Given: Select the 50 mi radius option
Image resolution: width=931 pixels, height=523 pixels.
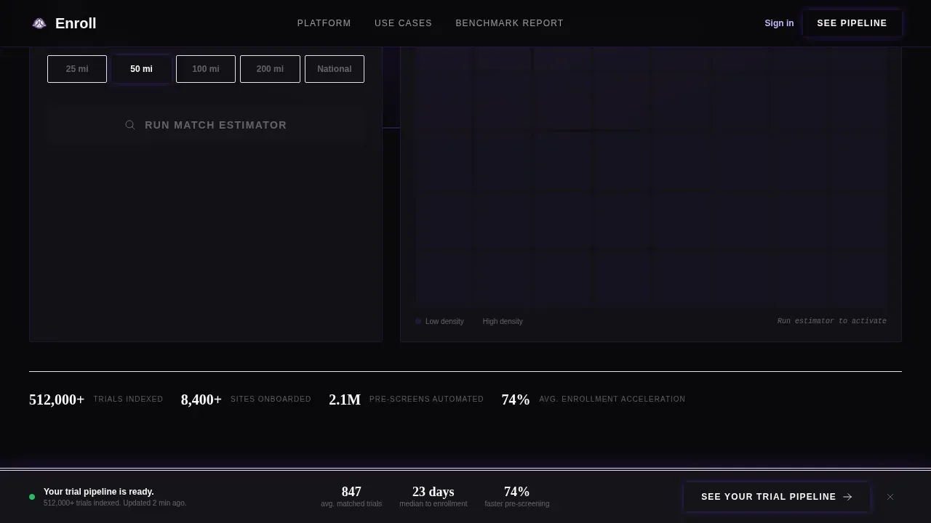Looking at the screenshot, I should tap(141, 69).
